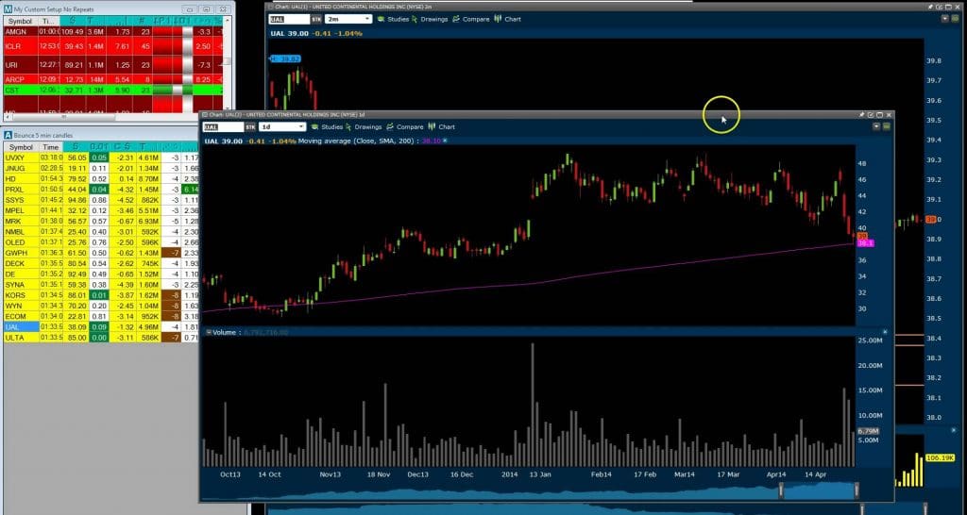
Task: Click the Time column header in Bounce list
Action: tap(51, 147)
